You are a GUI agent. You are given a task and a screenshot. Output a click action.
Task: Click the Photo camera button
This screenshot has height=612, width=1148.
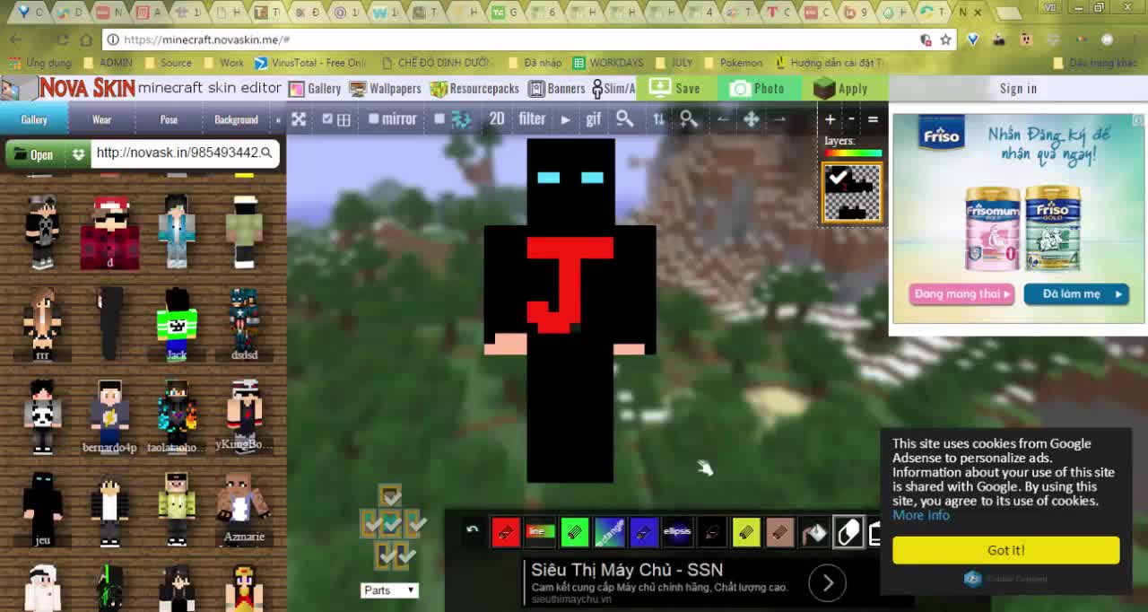[x=757, y=88]
